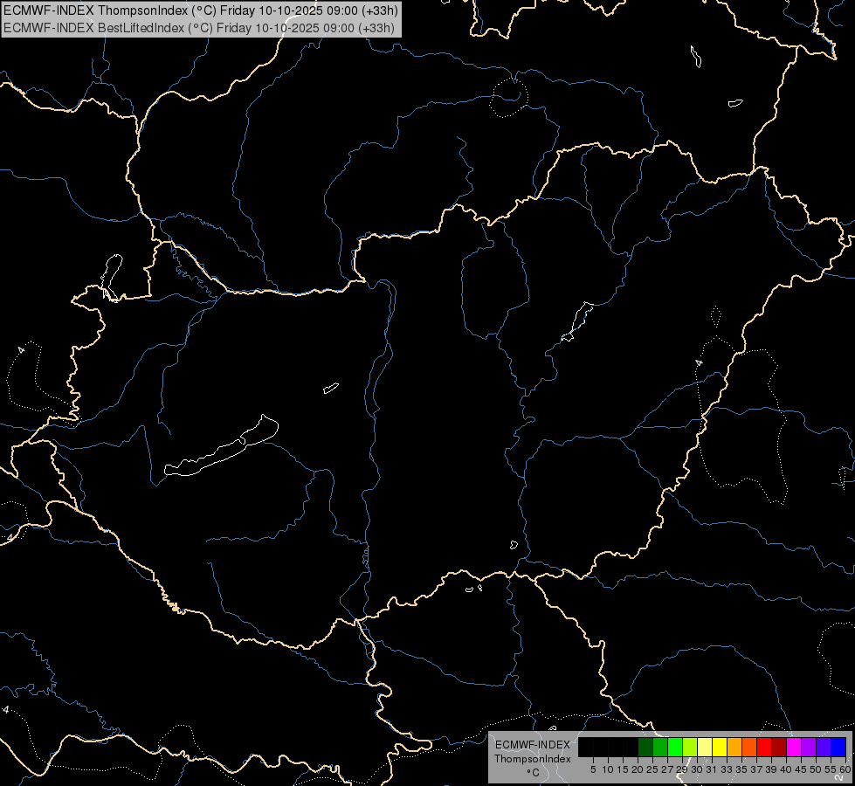Click the legend tick value 45
Screen dimensions: 855x786
[801, 769]
